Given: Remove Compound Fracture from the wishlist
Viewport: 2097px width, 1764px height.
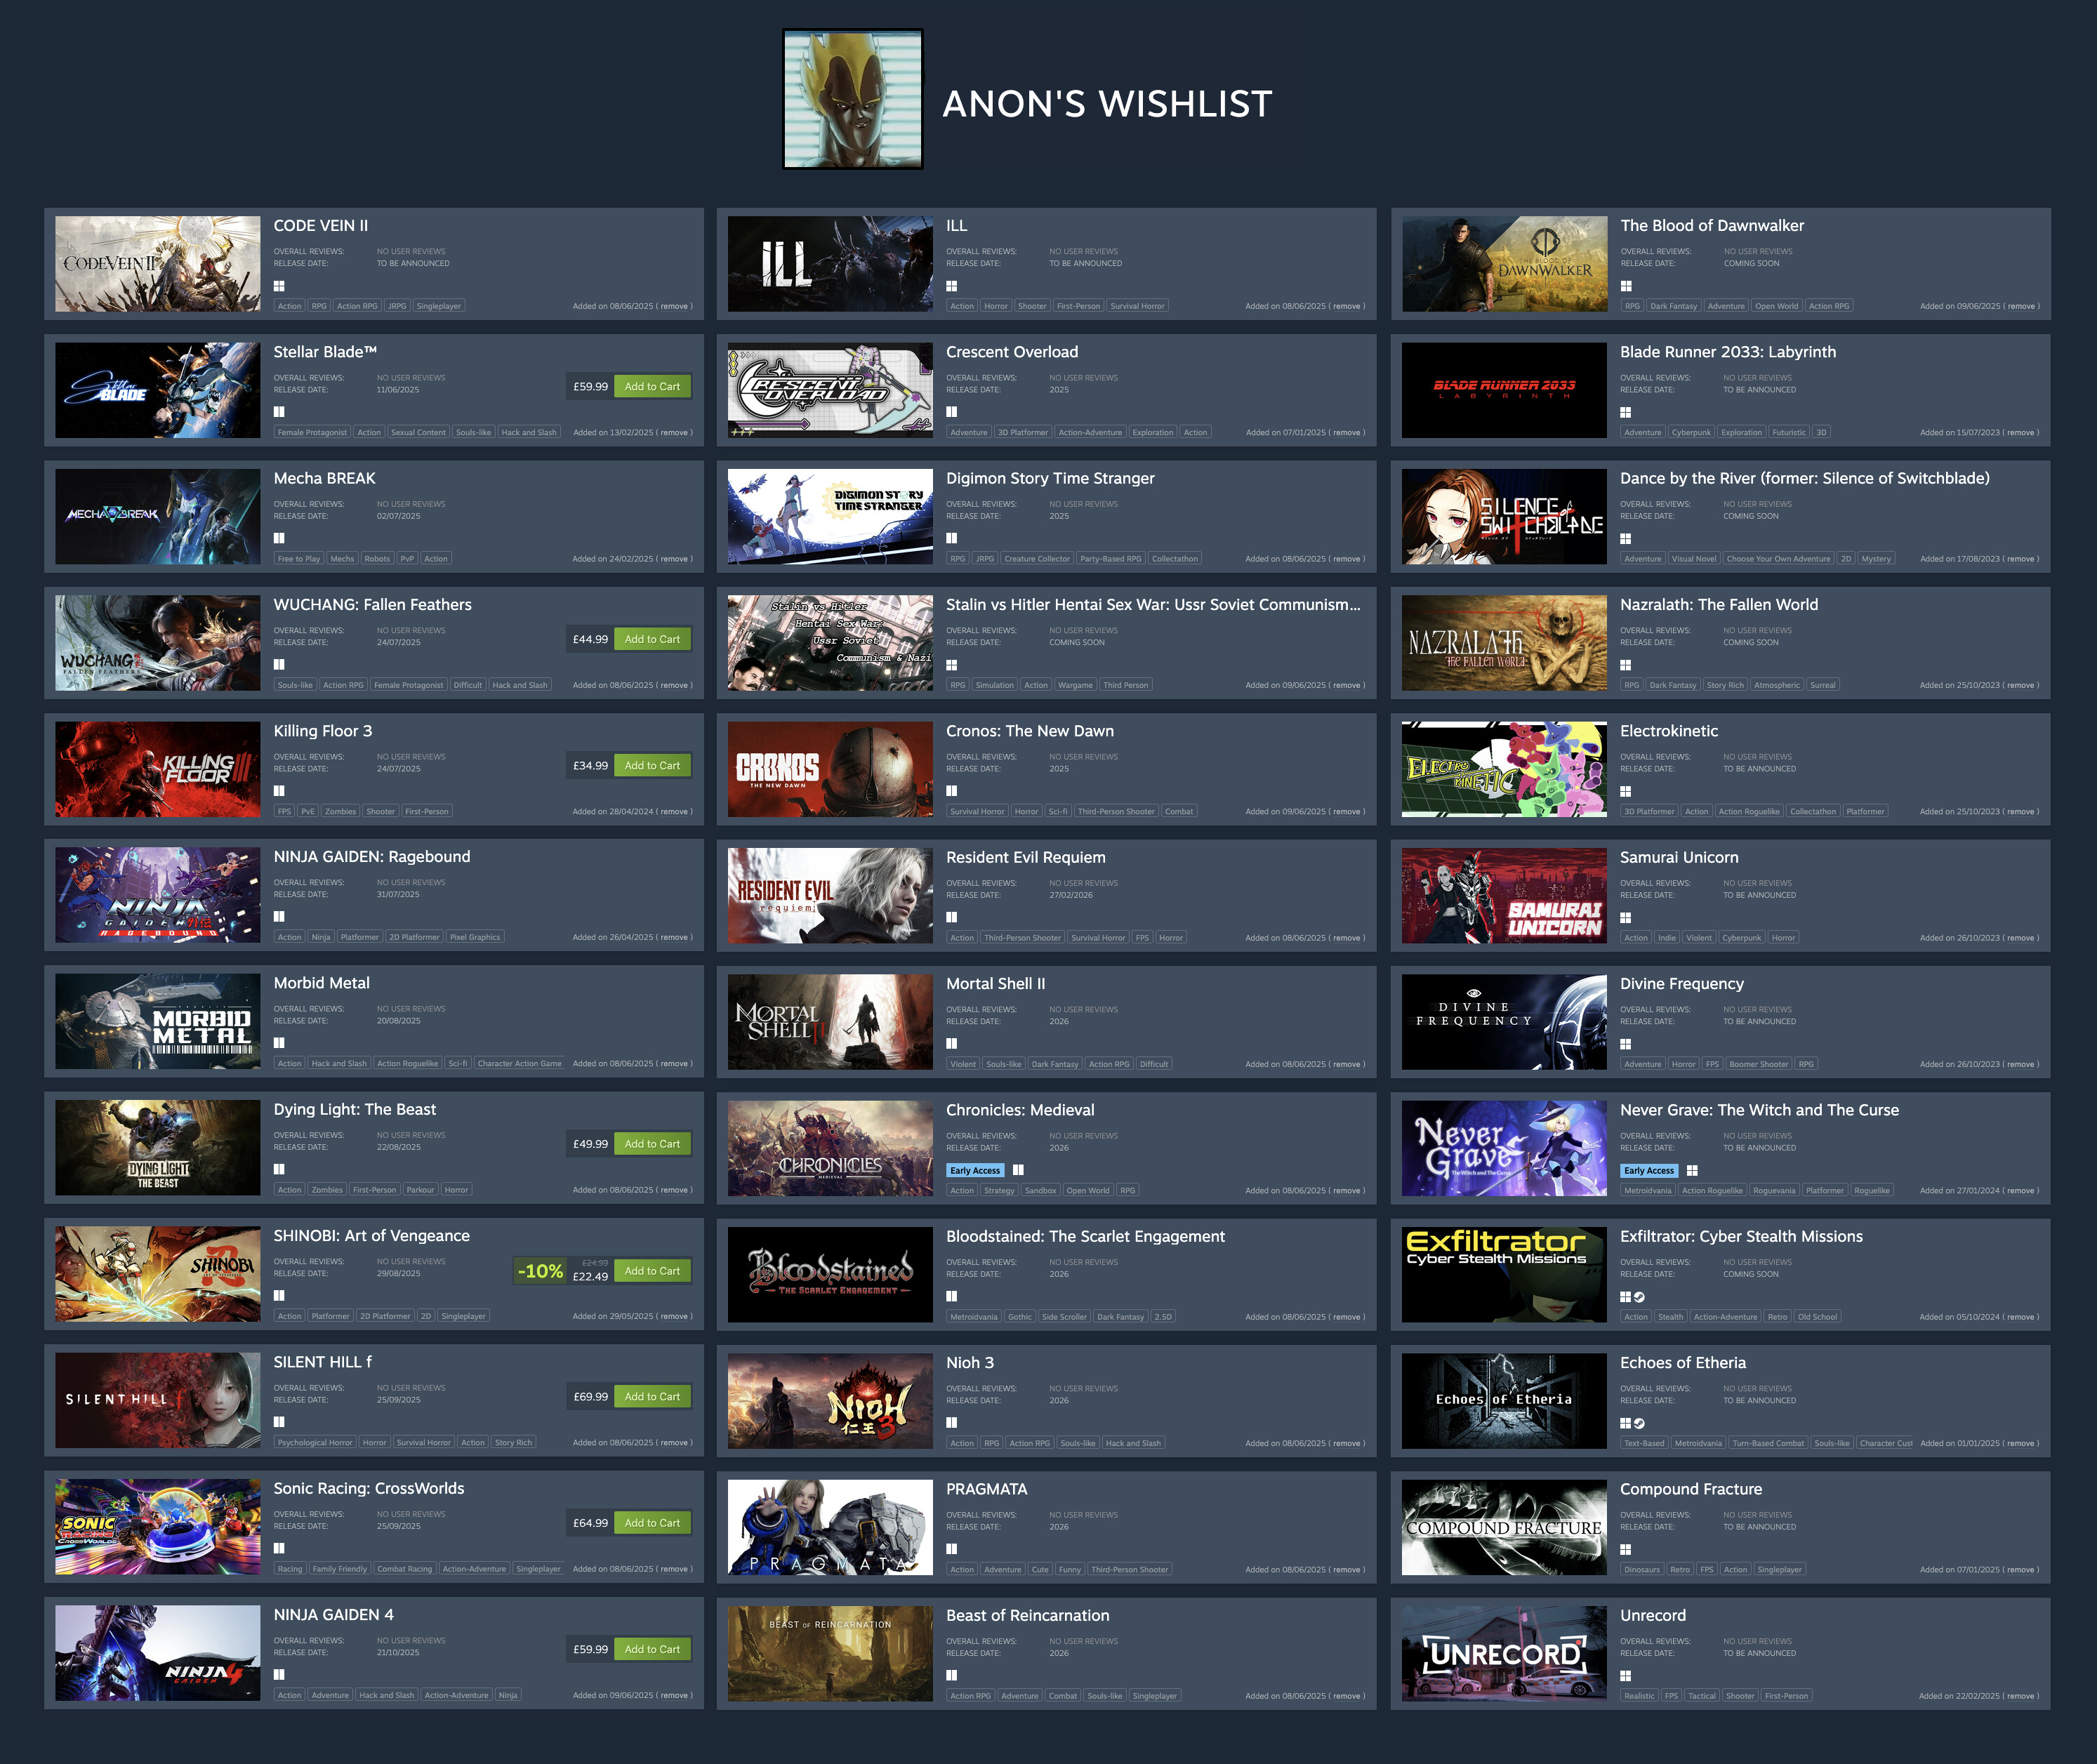Looking at the screenshot, I should pyautogui.click(x=2021, y=1569).
